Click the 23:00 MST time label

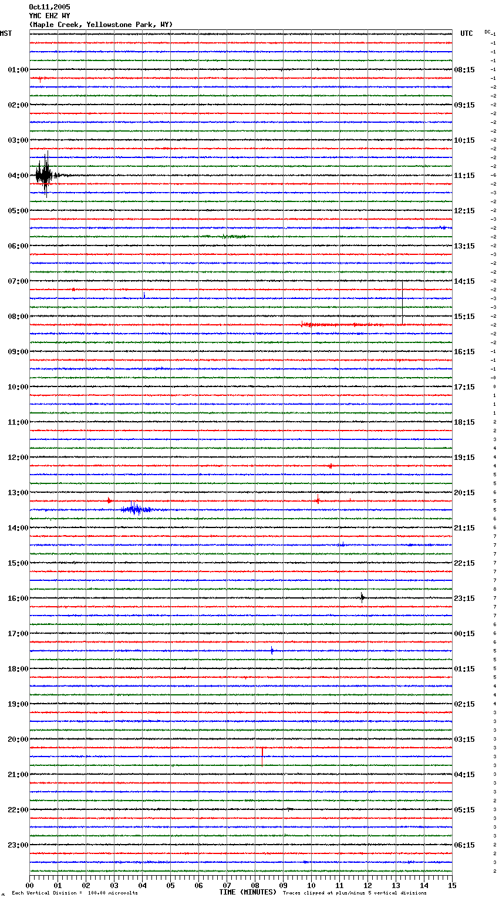(18, 845)
